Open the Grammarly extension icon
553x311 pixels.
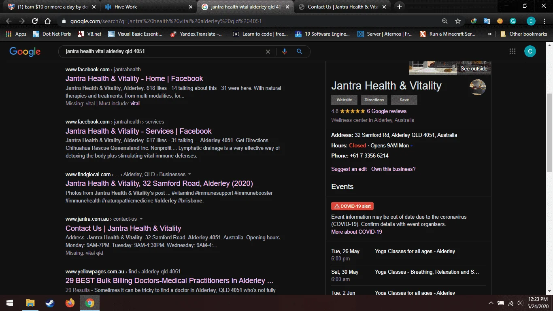[513, 21]
